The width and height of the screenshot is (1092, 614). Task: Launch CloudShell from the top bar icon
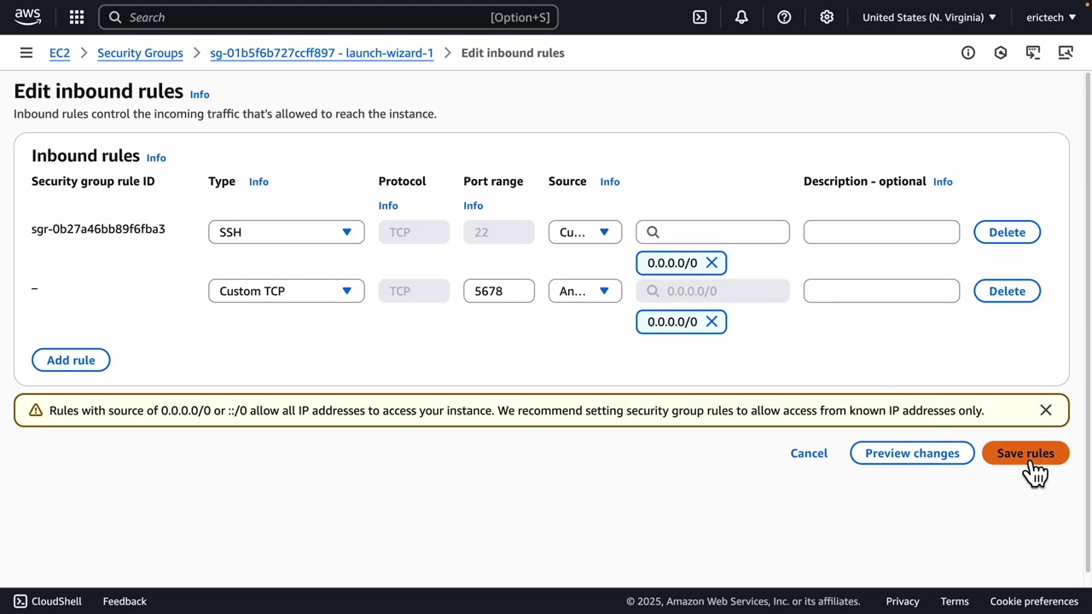pyautogui.click(x=700, y=17)
